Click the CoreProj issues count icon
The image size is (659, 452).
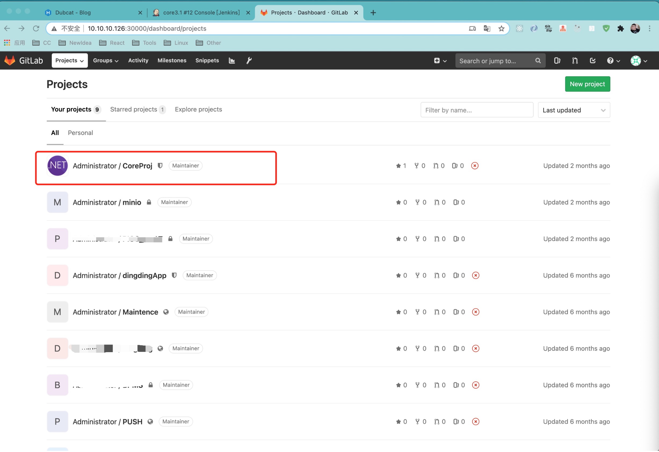[454, 166]
